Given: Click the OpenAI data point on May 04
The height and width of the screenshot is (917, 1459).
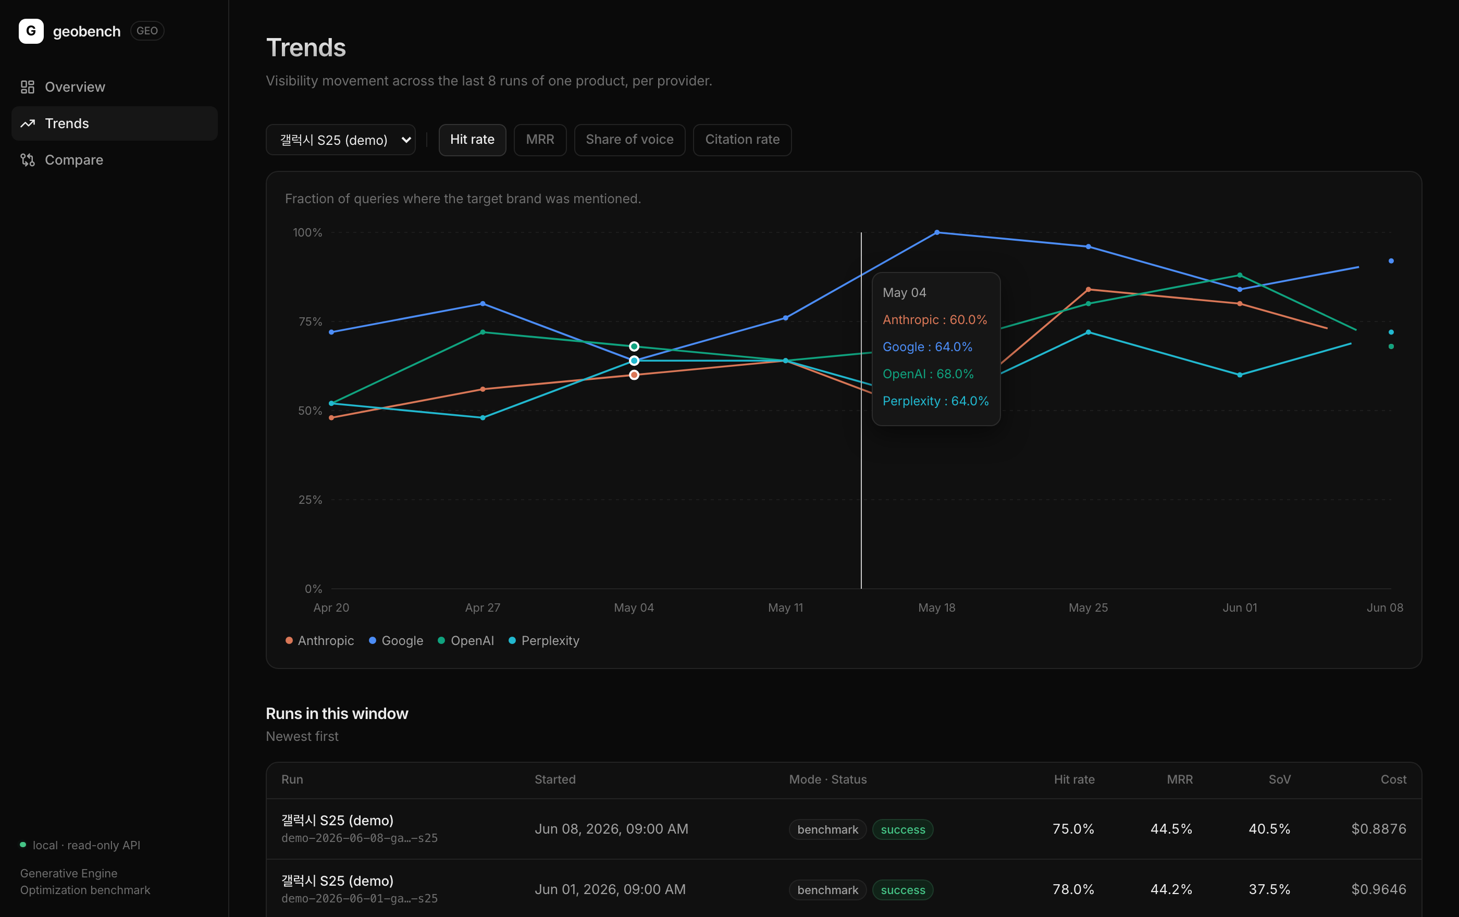Looking at the screenshot, I should coord(634,346).
